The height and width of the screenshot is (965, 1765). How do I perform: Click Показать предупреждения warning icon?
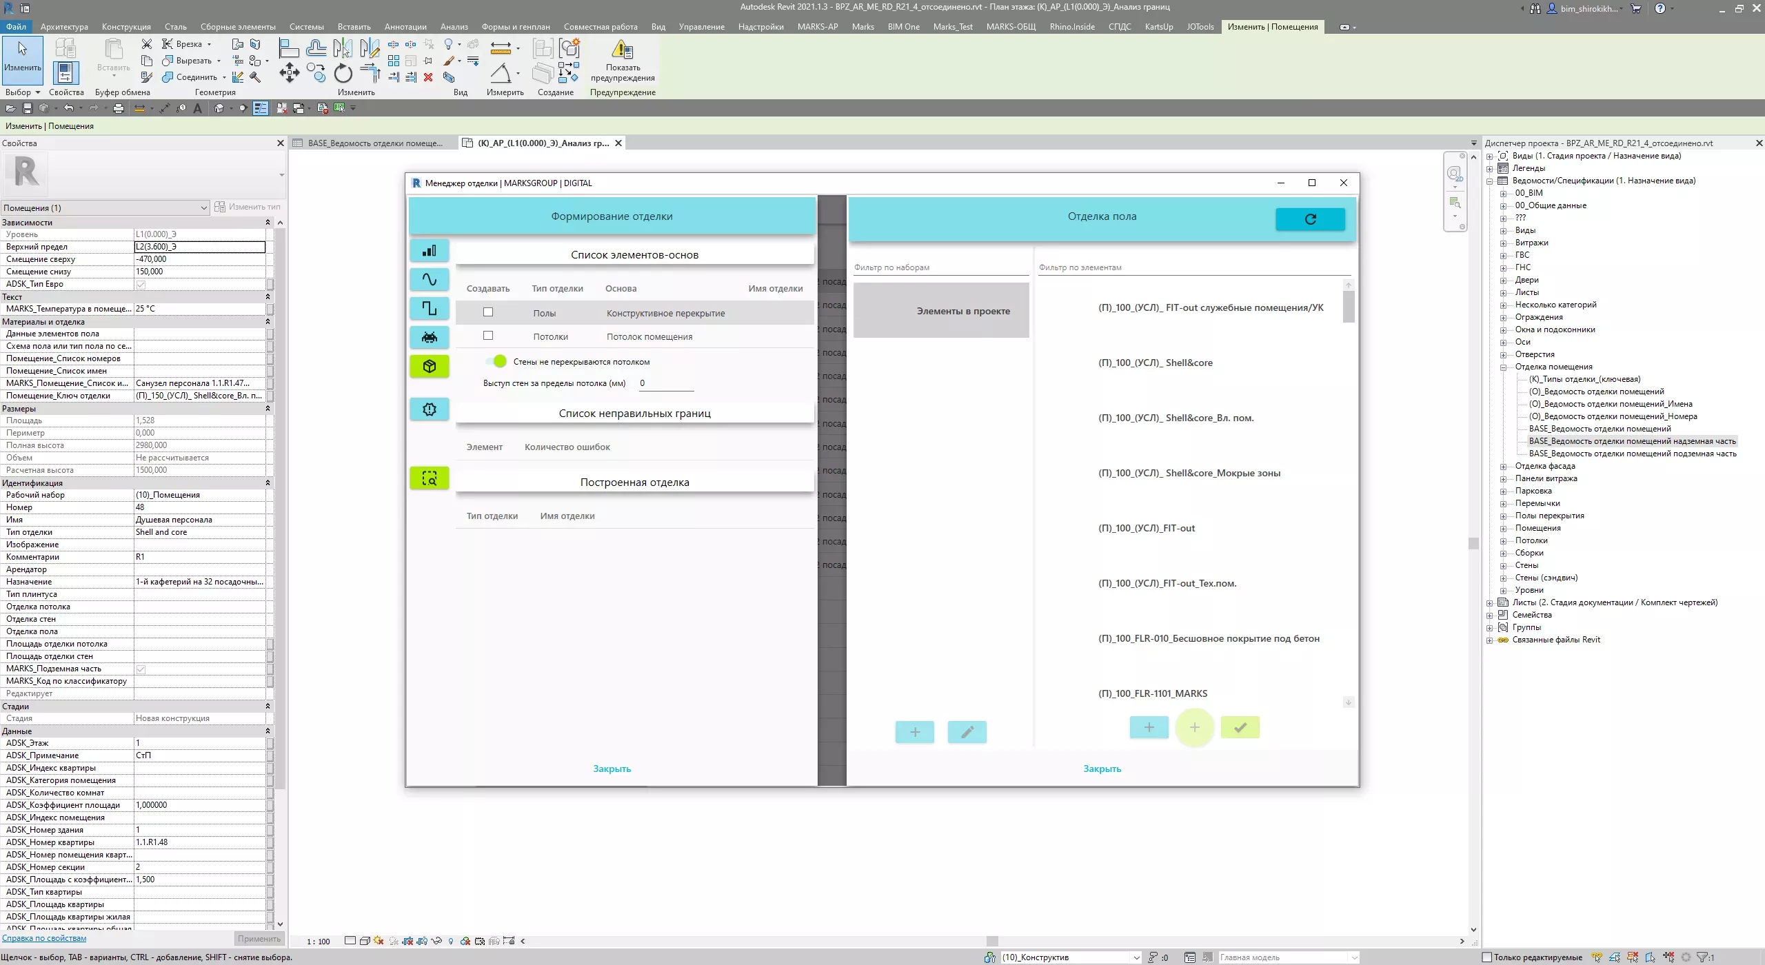click(x=622, y=50)
